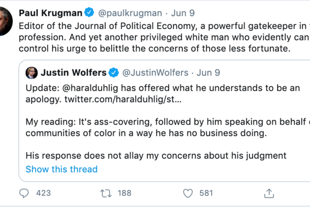This screenshot has height=207, width=310.
Task: Click the retweet arrows icon
Action: 106,193
